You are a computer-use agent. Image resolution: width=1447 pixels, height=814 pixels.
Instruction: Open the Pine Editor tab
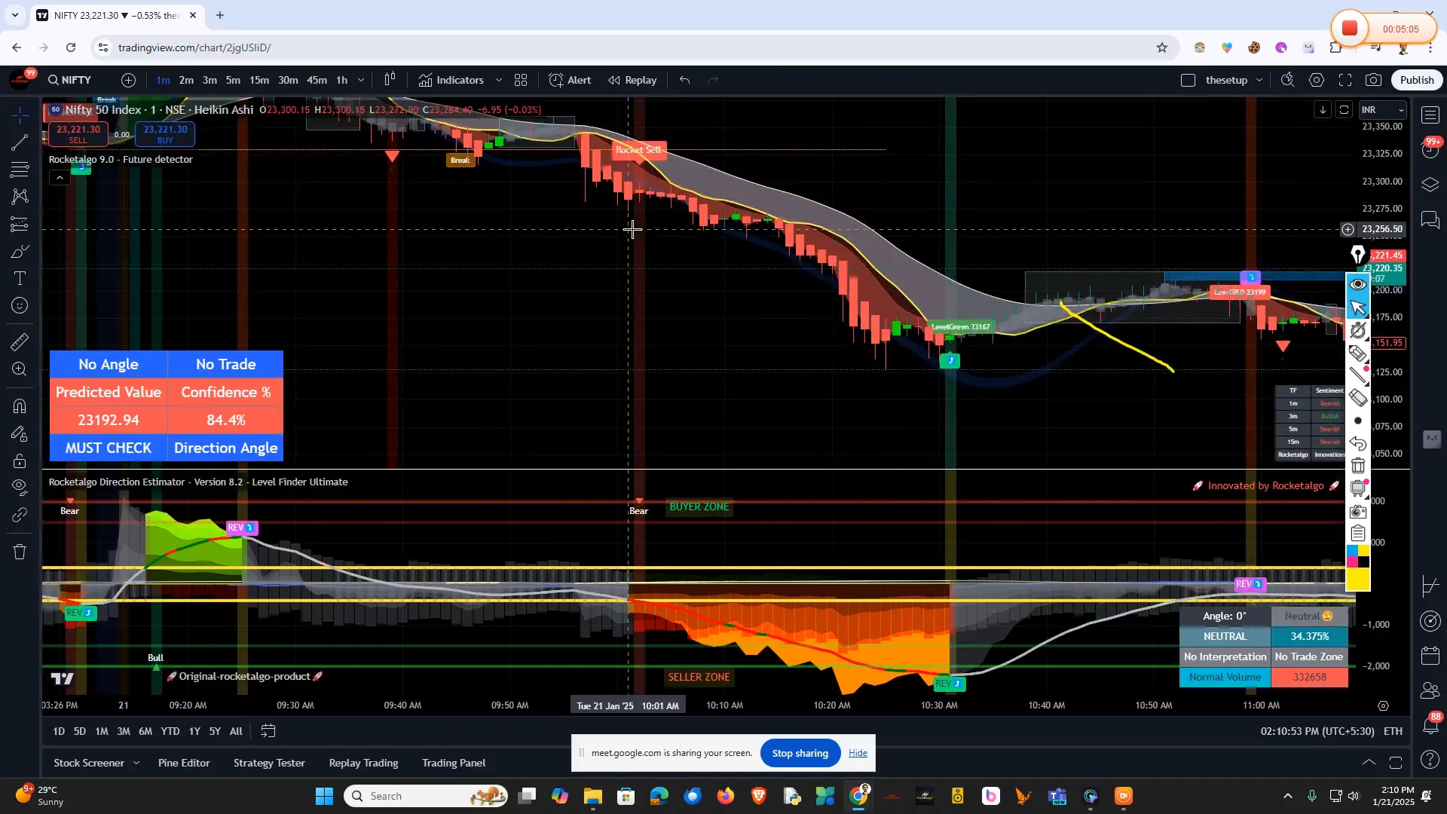pos(184,763)
